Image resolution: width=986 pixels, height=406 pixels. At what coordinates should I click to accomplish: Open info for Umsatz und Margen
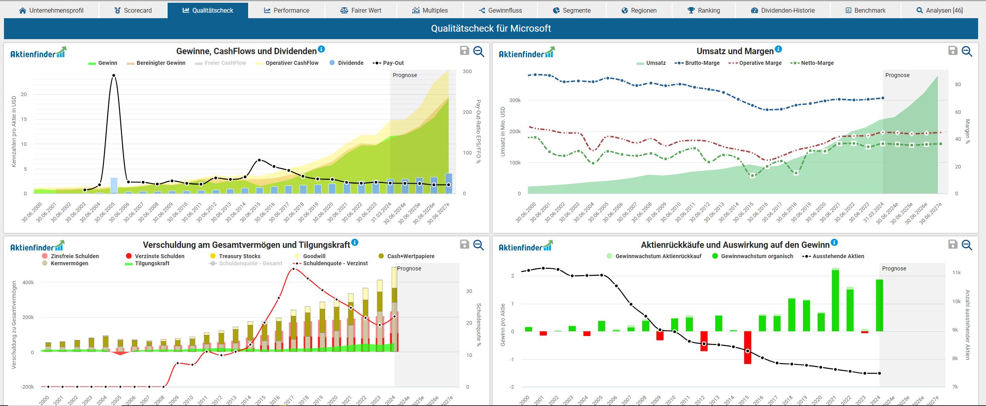(778, 49)
